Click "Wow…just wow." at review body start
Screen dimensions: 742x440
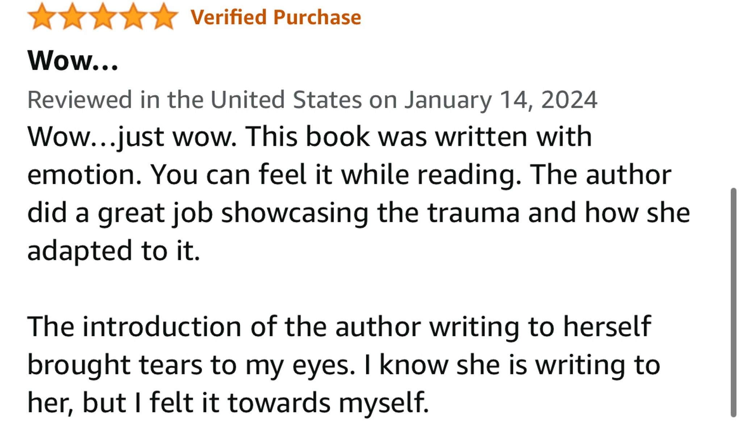pyautogui.click(x=132, y=137)
